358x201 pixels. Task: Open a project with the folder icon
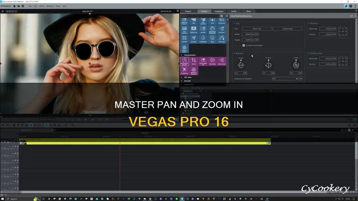click(19, 6)
